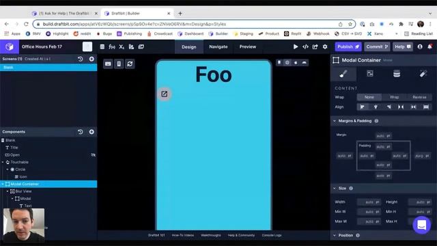Viewport: 437px width, 246px height.
Task: Open the assets icon in top toolbar
Action: [x=131, y=47]
